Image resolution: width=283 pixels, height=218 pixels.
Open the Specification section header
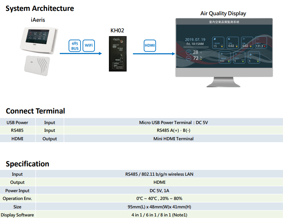pos(27,164)
